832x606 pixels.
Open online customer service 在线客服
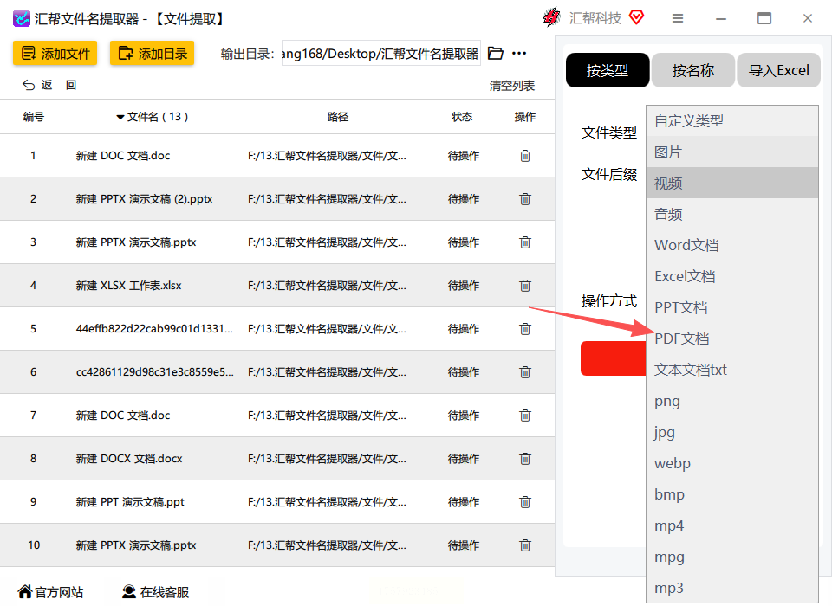(155, 591)
